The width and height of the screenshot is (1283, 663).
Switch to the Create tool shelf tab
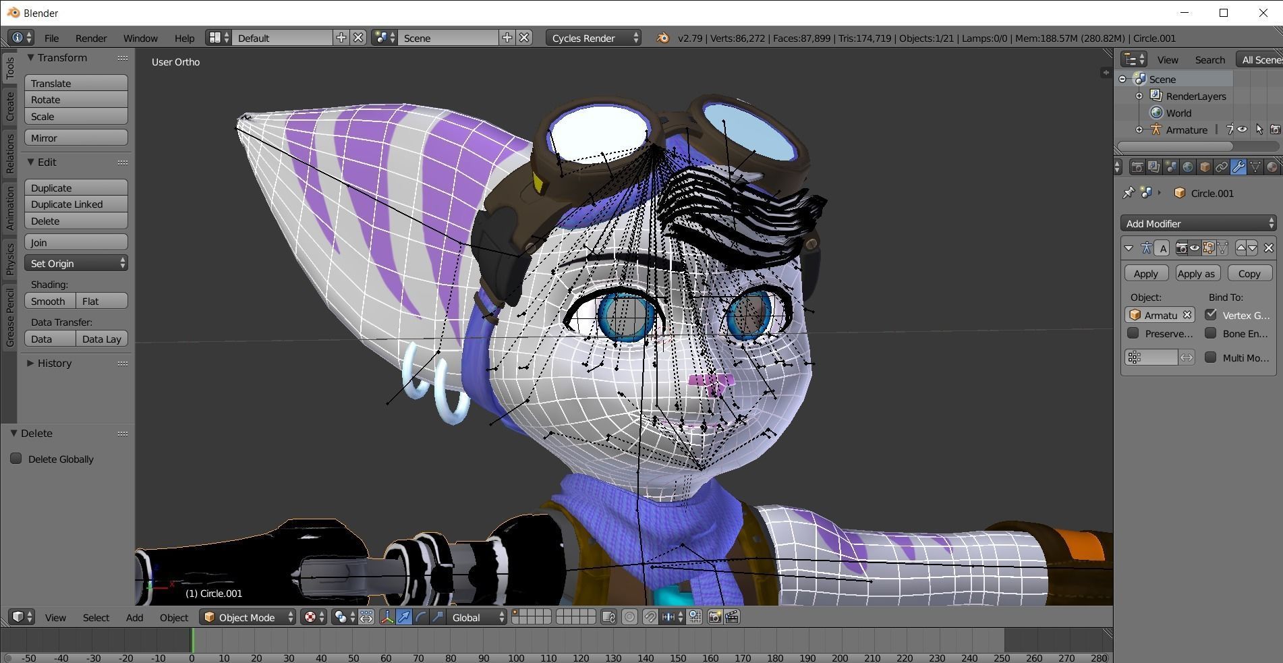pos(9,107)
